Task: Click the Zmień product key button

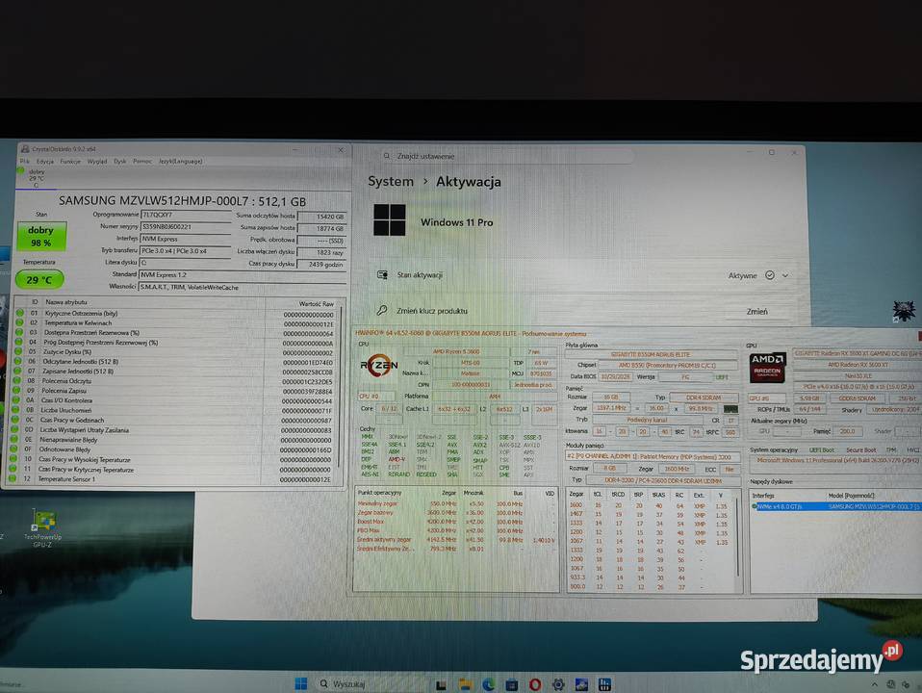Action: coord(756,311)
